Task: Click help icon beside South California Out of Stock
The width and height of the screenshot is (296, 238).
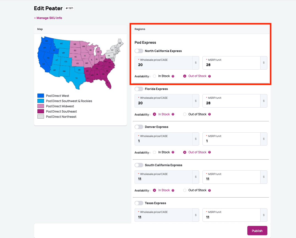Action: tap(210, 190)
